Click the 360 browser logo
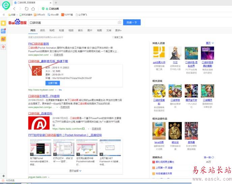This screenshot has height=184, width=232. point(6,5)
